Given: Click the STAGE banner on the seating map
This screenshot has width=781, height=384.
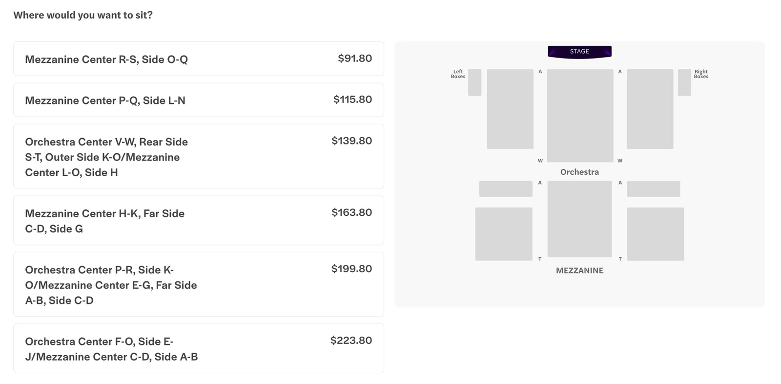Looking at the screenshot, I should click(x=579, y=51).
